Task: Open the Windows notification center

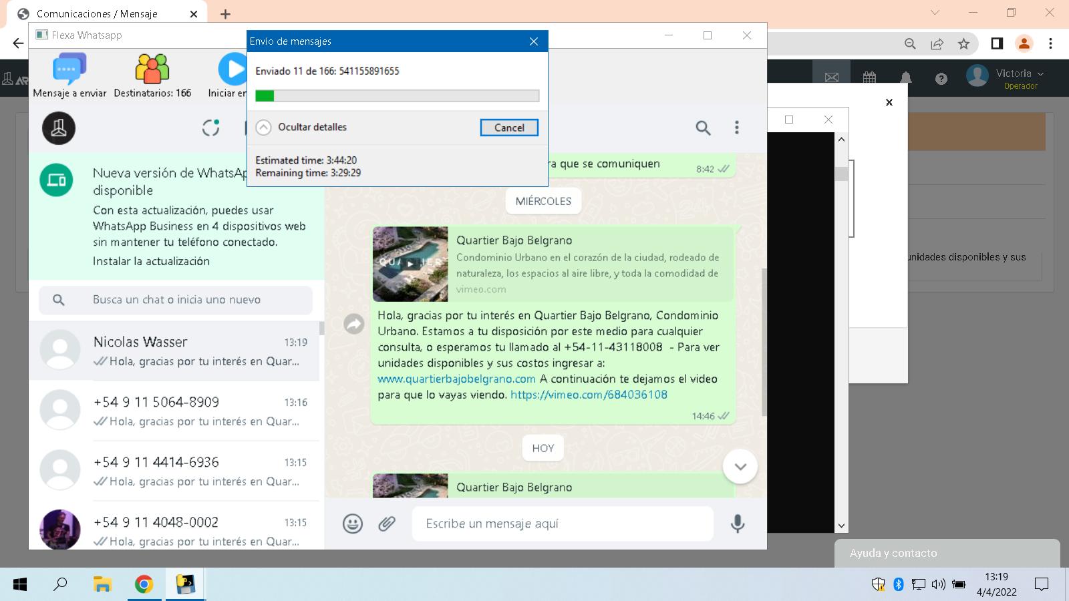Action: 1041,584
